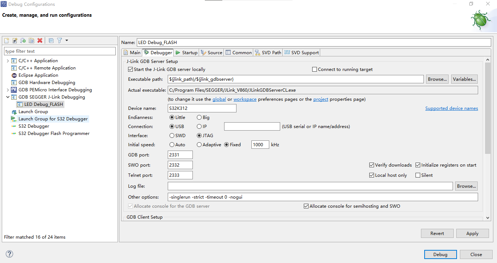Enable the Silent checkbox
This screenshot has height=263, width=497.
(x=418, y=175)
